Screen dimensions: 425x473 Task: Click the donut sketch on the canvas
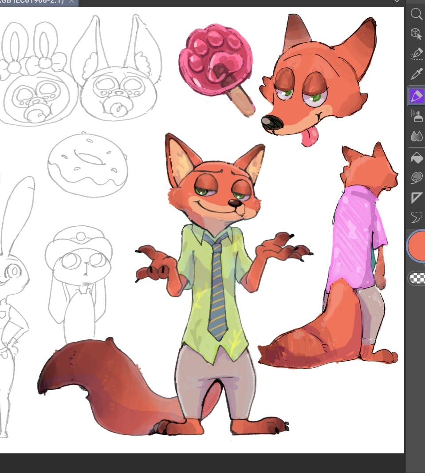87,165
